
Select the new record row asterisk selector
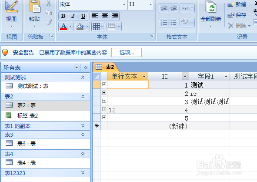97,126
